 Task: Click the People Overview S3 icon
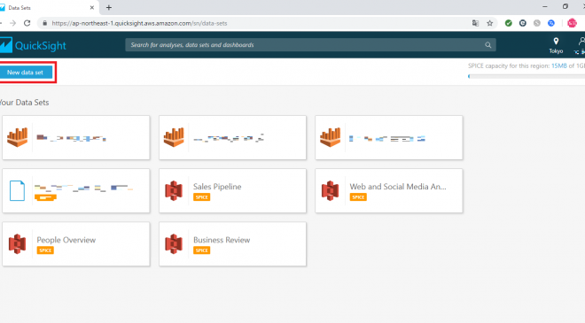tap(17, 244)
